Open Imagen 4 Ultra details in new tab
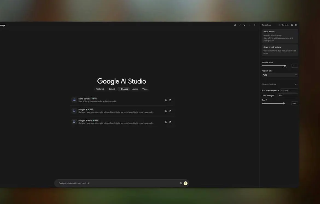This screenshot has width=320, height=204. (x=170, y=122)
